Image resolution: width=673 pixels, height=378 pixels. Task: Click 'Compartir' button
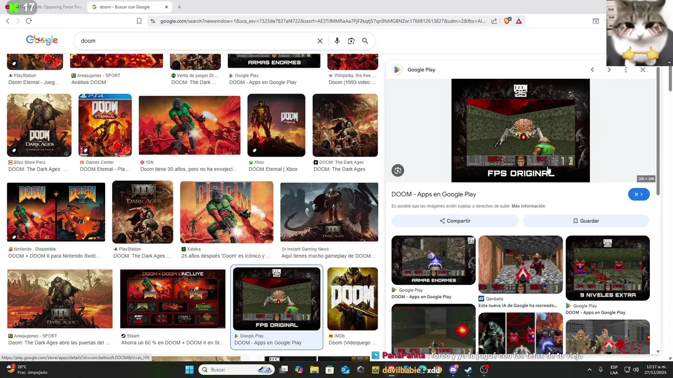(455, 221)
